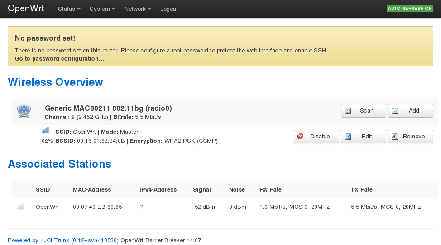The image size is (441, 245).
Task: Click the radio0 wireless antenna icon
Action: tap(24, 110)
